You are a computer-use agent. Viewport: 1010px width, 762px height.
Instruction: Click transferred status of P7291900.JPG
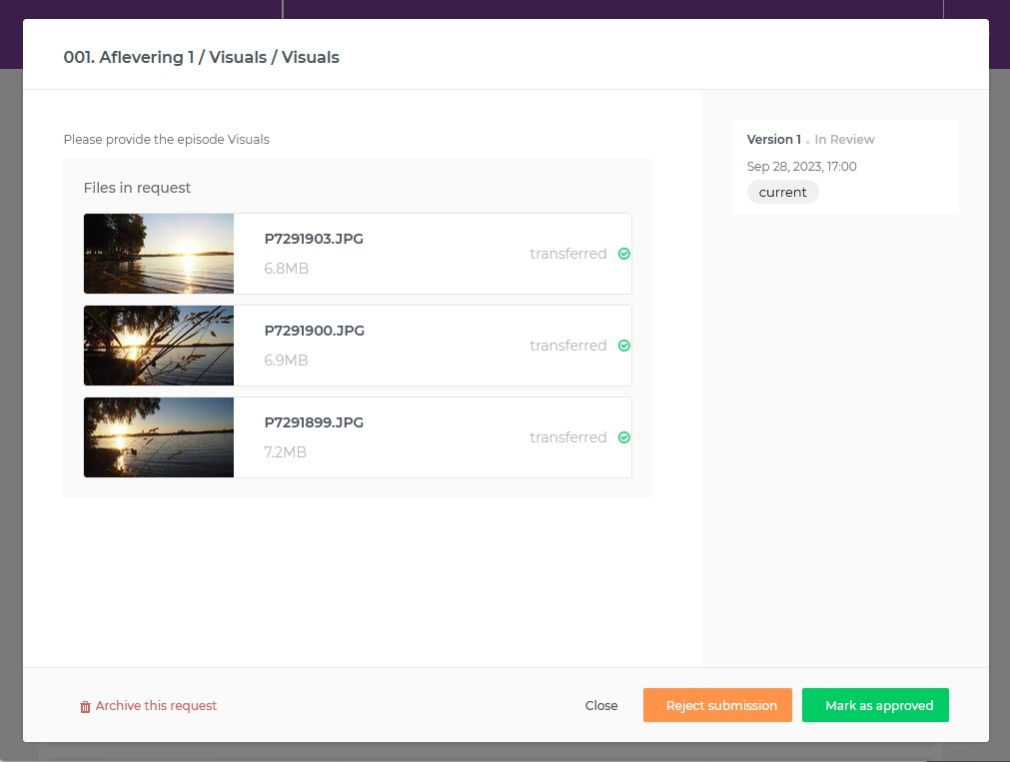tap(568, 346)
